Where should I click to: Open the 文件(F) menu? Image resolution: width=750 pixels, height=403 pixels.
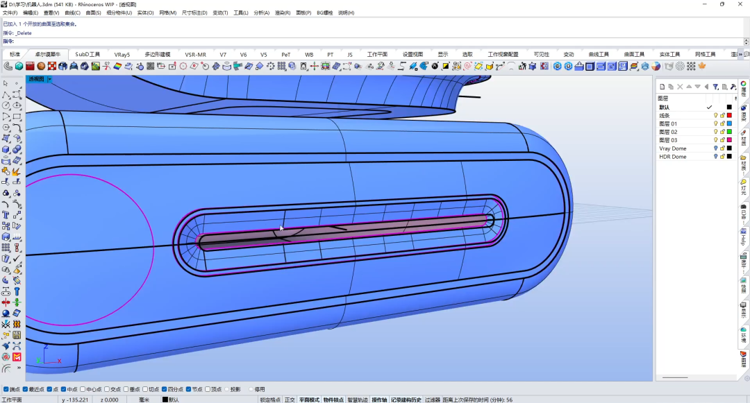[x=10, y=13]
